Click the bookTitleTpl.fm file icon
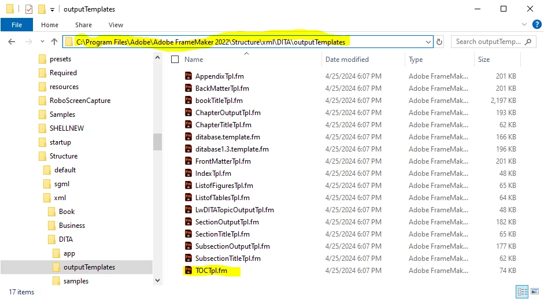This screenshot has height=299, width=544. 188,101
